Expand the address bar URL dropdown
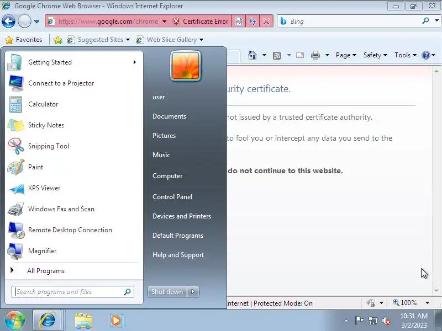Image resolution: width=442 pixels, height=331 pixels. coord(164,22)
